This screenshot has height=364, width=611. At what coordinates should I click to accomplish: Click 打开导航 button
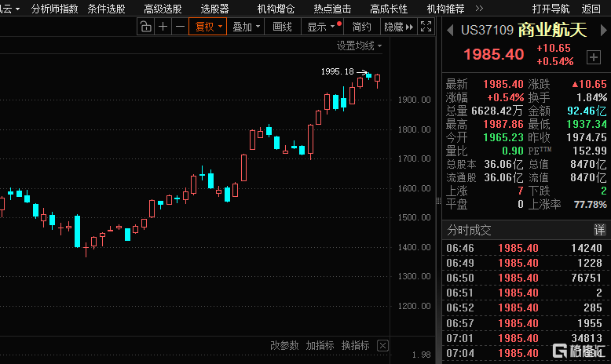tap(551, 9)
